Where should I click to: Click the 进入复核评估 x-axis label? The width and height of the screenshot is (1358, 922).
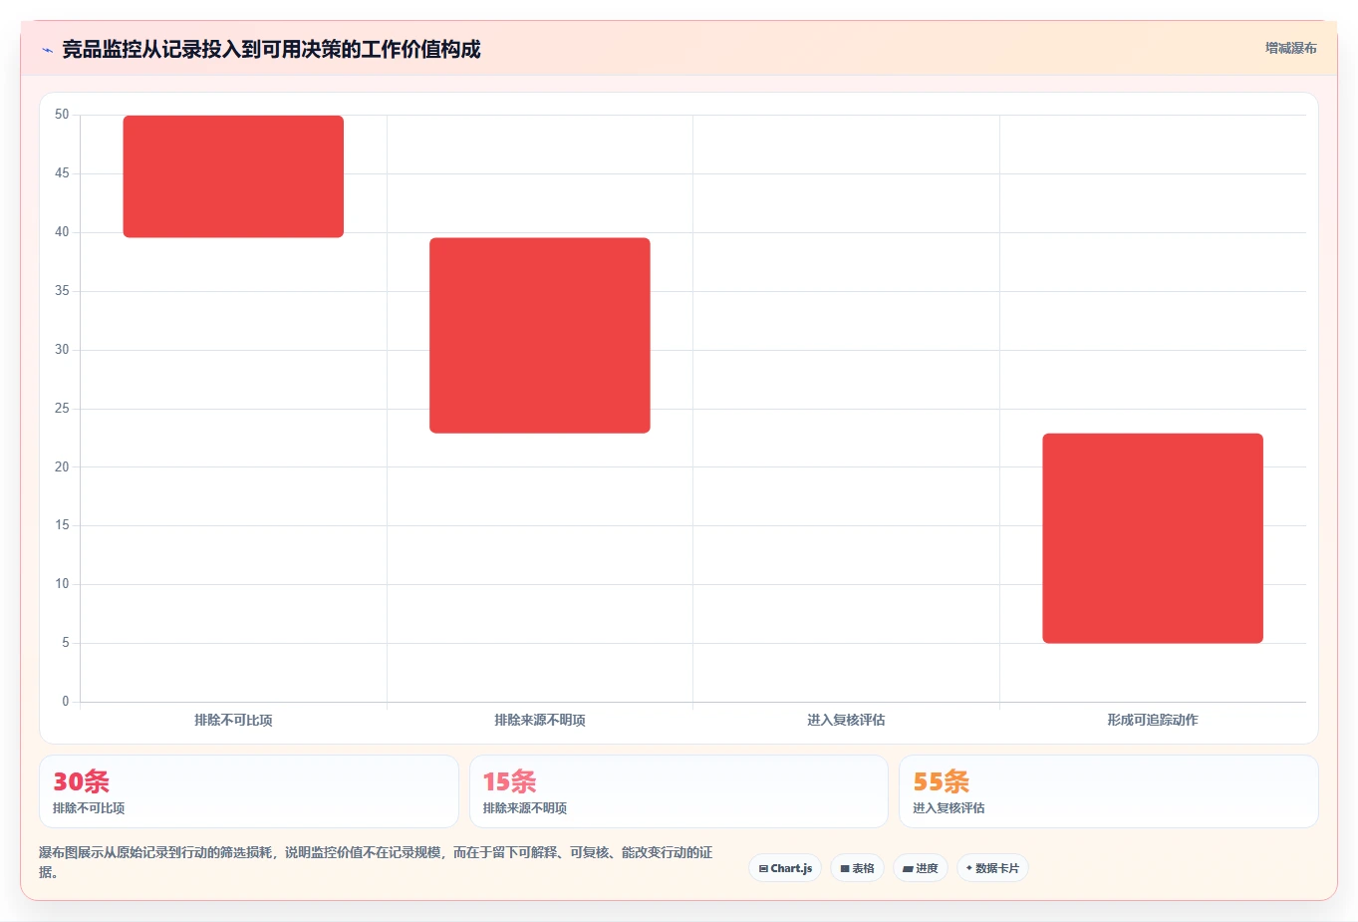coord(846,720)
